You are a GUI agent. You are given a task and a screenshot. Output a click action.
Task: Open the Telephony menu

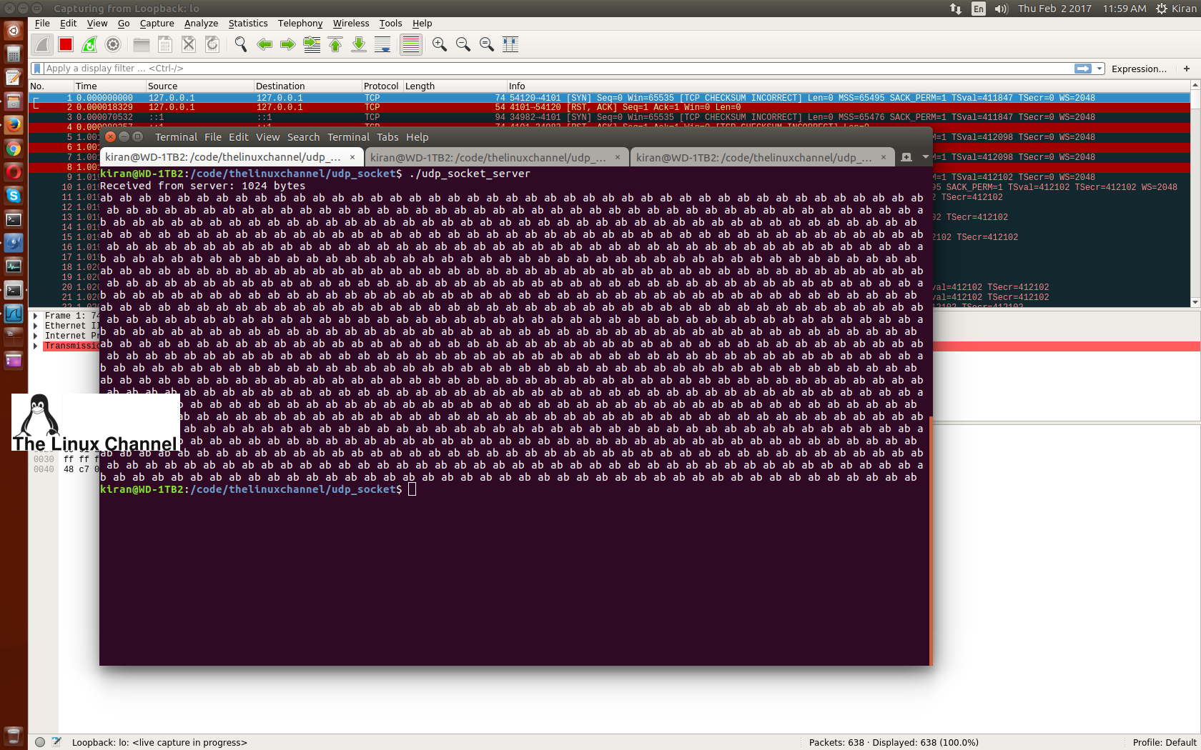point(300,23)
